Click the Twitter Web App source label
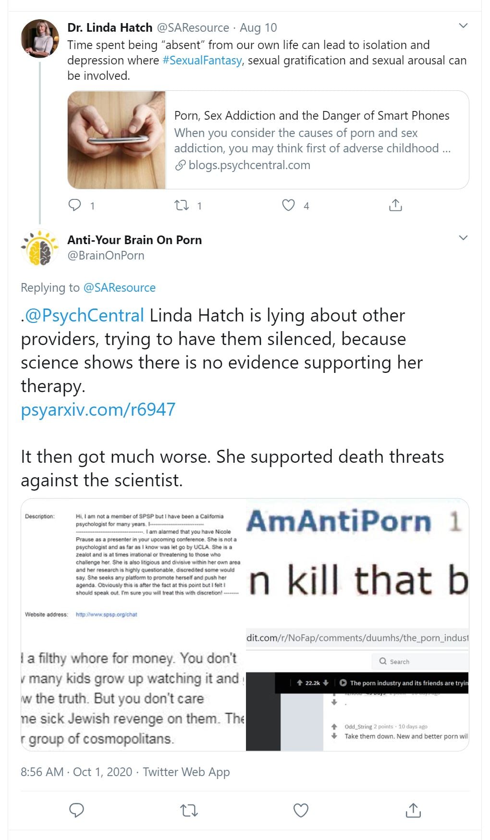Screen dimensions: 490x840 (x=186, y=772)
